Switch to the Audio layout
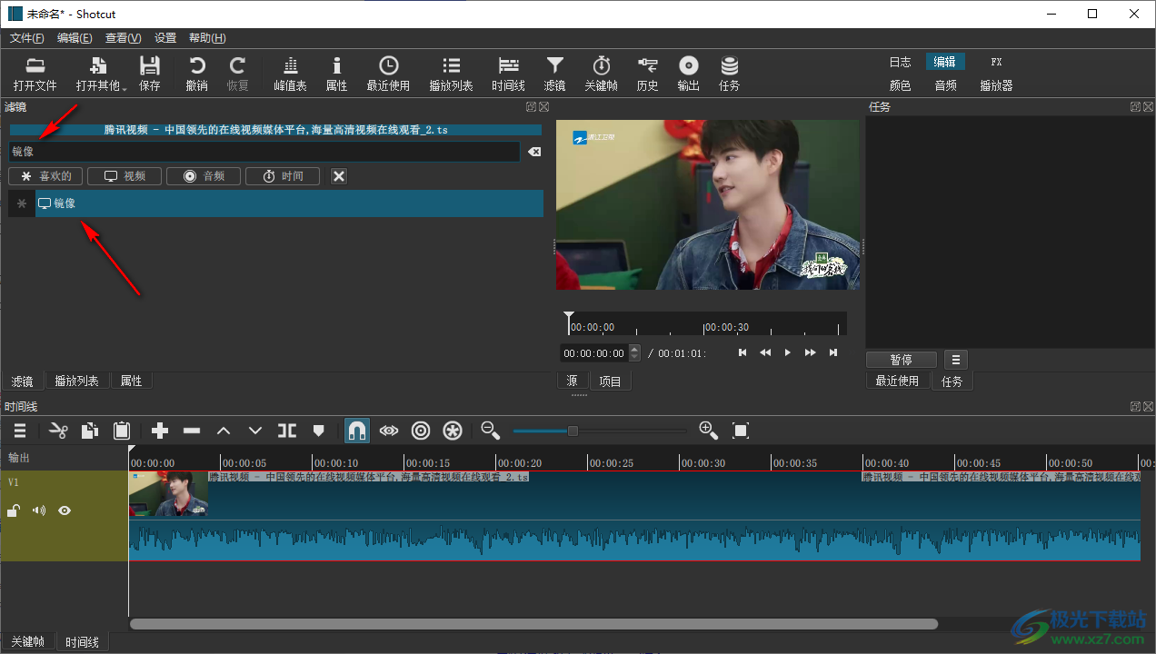1156x654 pixels. [945, 85]
